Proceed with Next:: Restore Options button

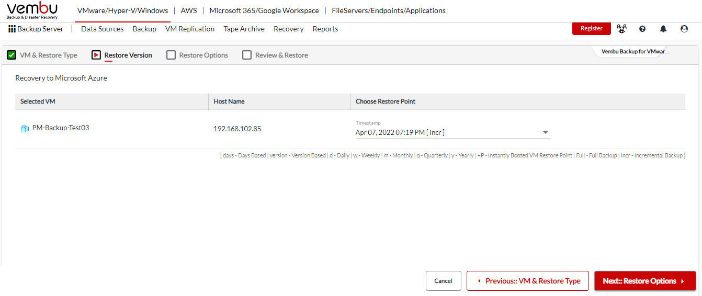[x=645, y=281]
